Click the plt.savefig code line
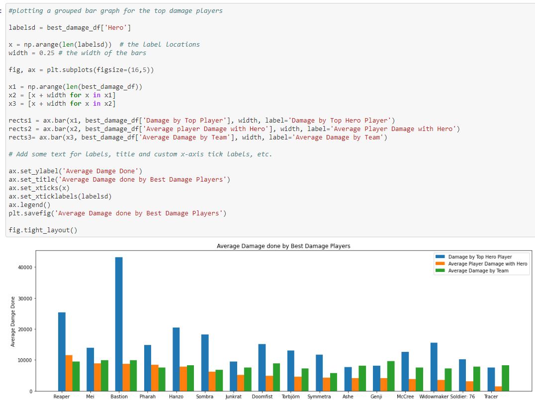Viewport: 535px width, 400px height. click(117, 213)
